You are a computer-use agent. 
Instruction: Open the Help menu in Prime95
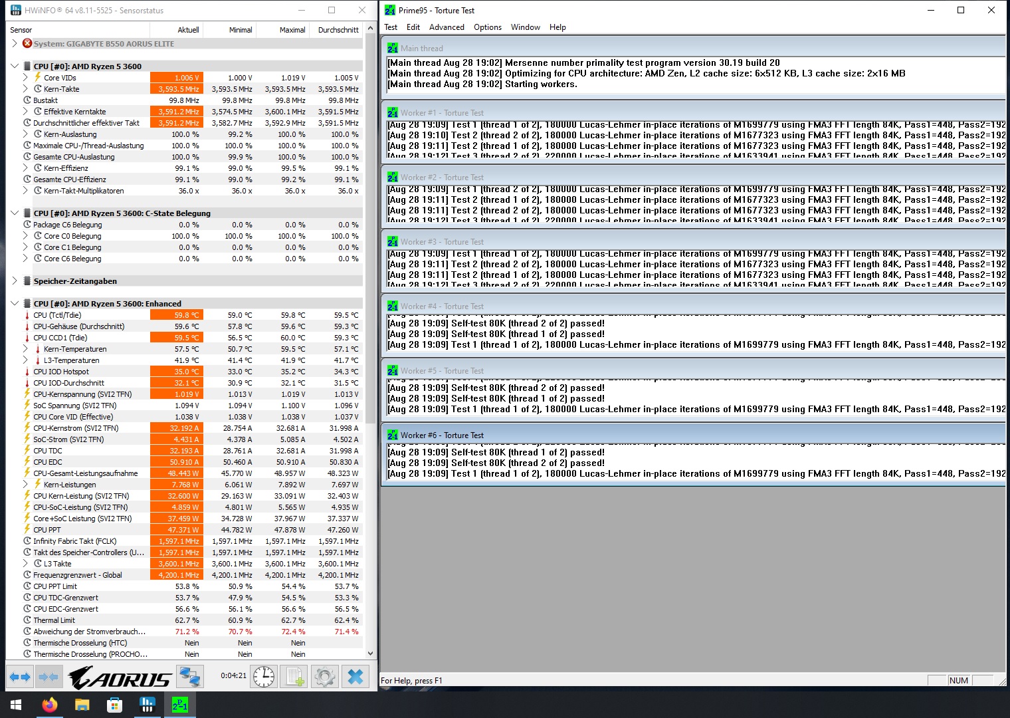click(557, 27)
